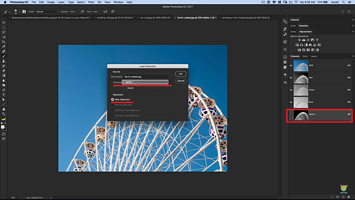The height and width of the screenshot is (200, 355).
Task: Add an Exposure adjustment
Action: pos(313,40)
